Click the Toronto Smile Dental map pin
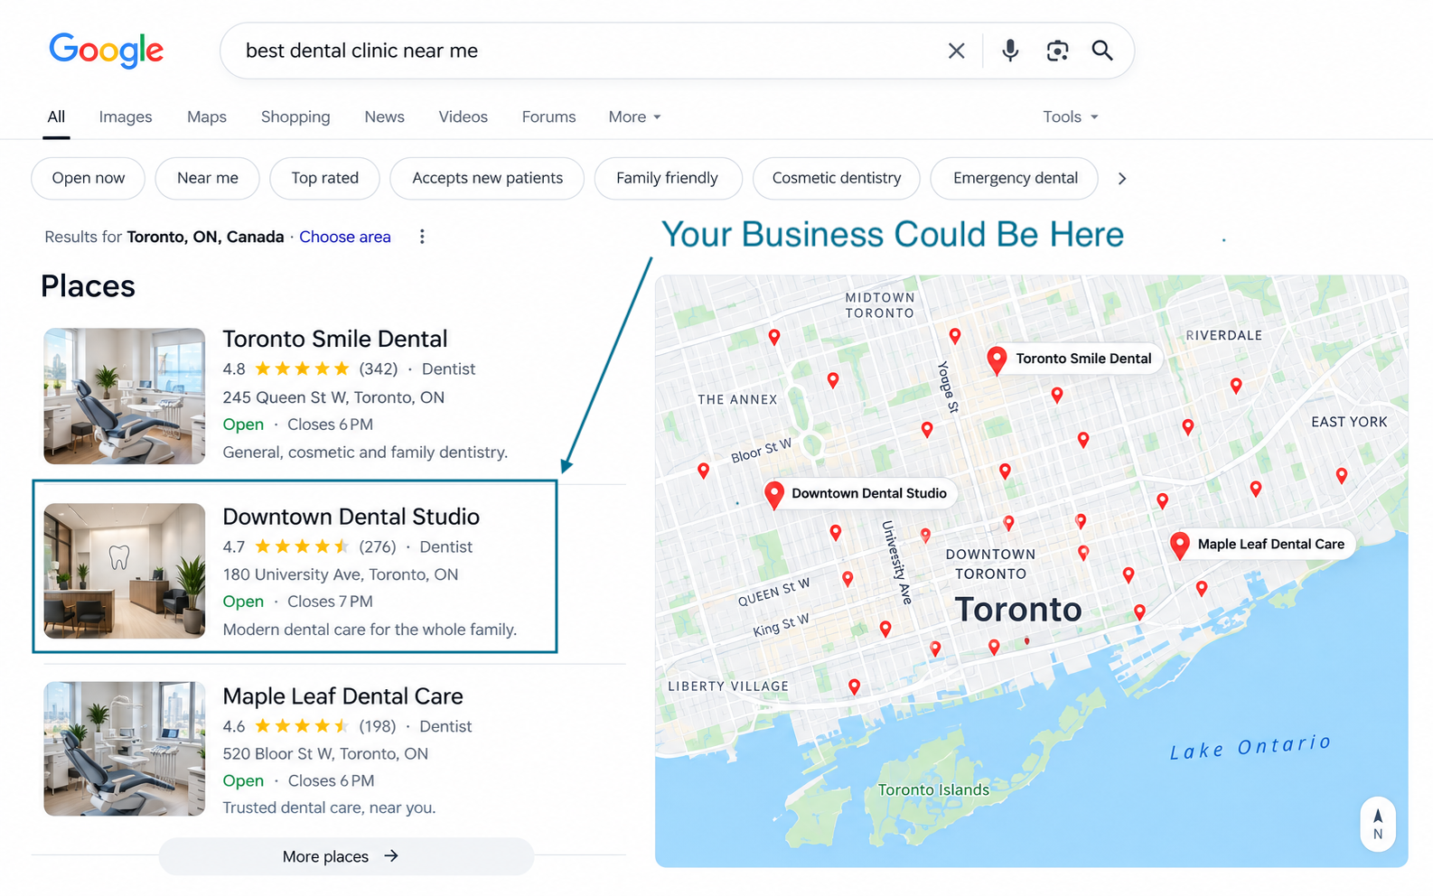 pyautogui.click(x=997, y=360)
